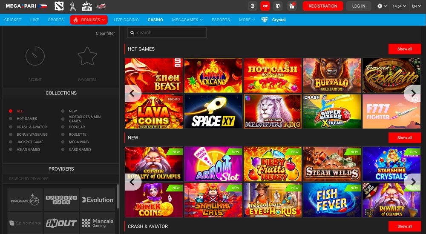The width and height of the screenshot is (426, 234).
Task: Open the Snow Beast game
Action: click(154, 75)
